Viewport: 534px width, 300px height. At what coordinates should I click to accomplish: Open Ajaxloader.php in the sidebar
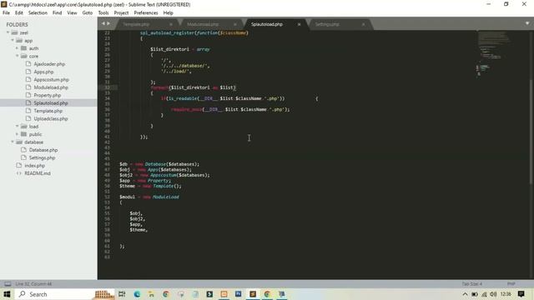pyautogui.click(x=49, y=64)
